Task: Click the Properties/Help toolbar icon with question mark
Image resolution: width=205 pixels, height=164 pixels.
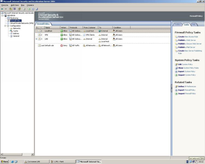Action: click(19, 9)
